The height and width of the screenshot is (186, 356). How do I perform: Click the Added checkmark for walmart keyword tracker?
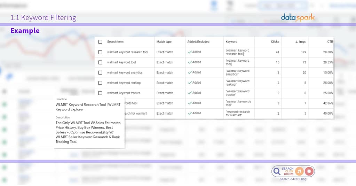click(x=190, y=93)
